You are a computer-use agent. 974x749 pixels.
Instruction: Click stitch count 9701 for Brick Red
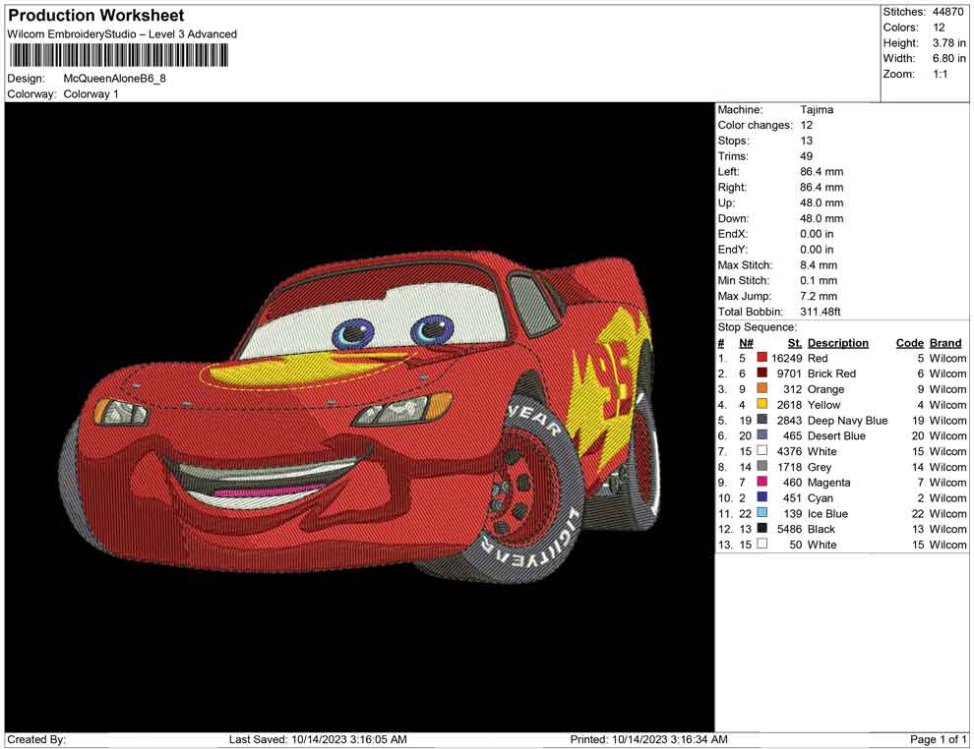[x=789, y=374]
